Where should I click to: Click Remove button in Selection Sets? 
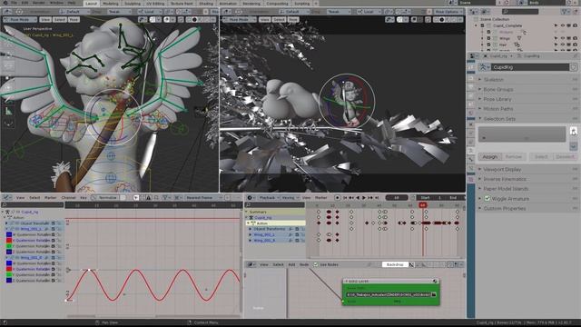513,157
